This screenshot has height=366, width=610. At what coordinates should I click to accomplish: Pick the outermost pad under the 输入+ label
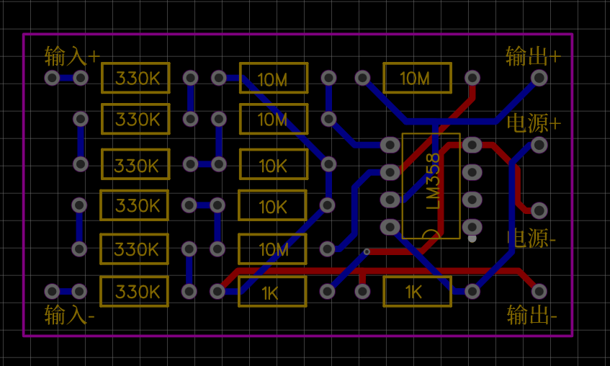pyautogui.click(x=52, y=78)
